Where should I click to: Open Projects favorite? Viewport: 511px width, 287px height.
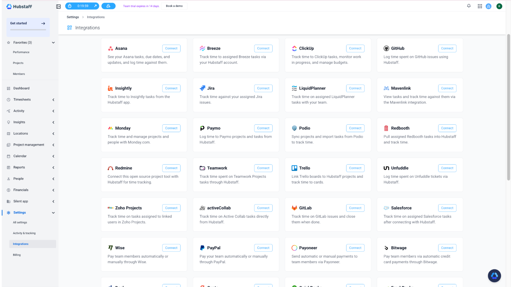point(18,63)
